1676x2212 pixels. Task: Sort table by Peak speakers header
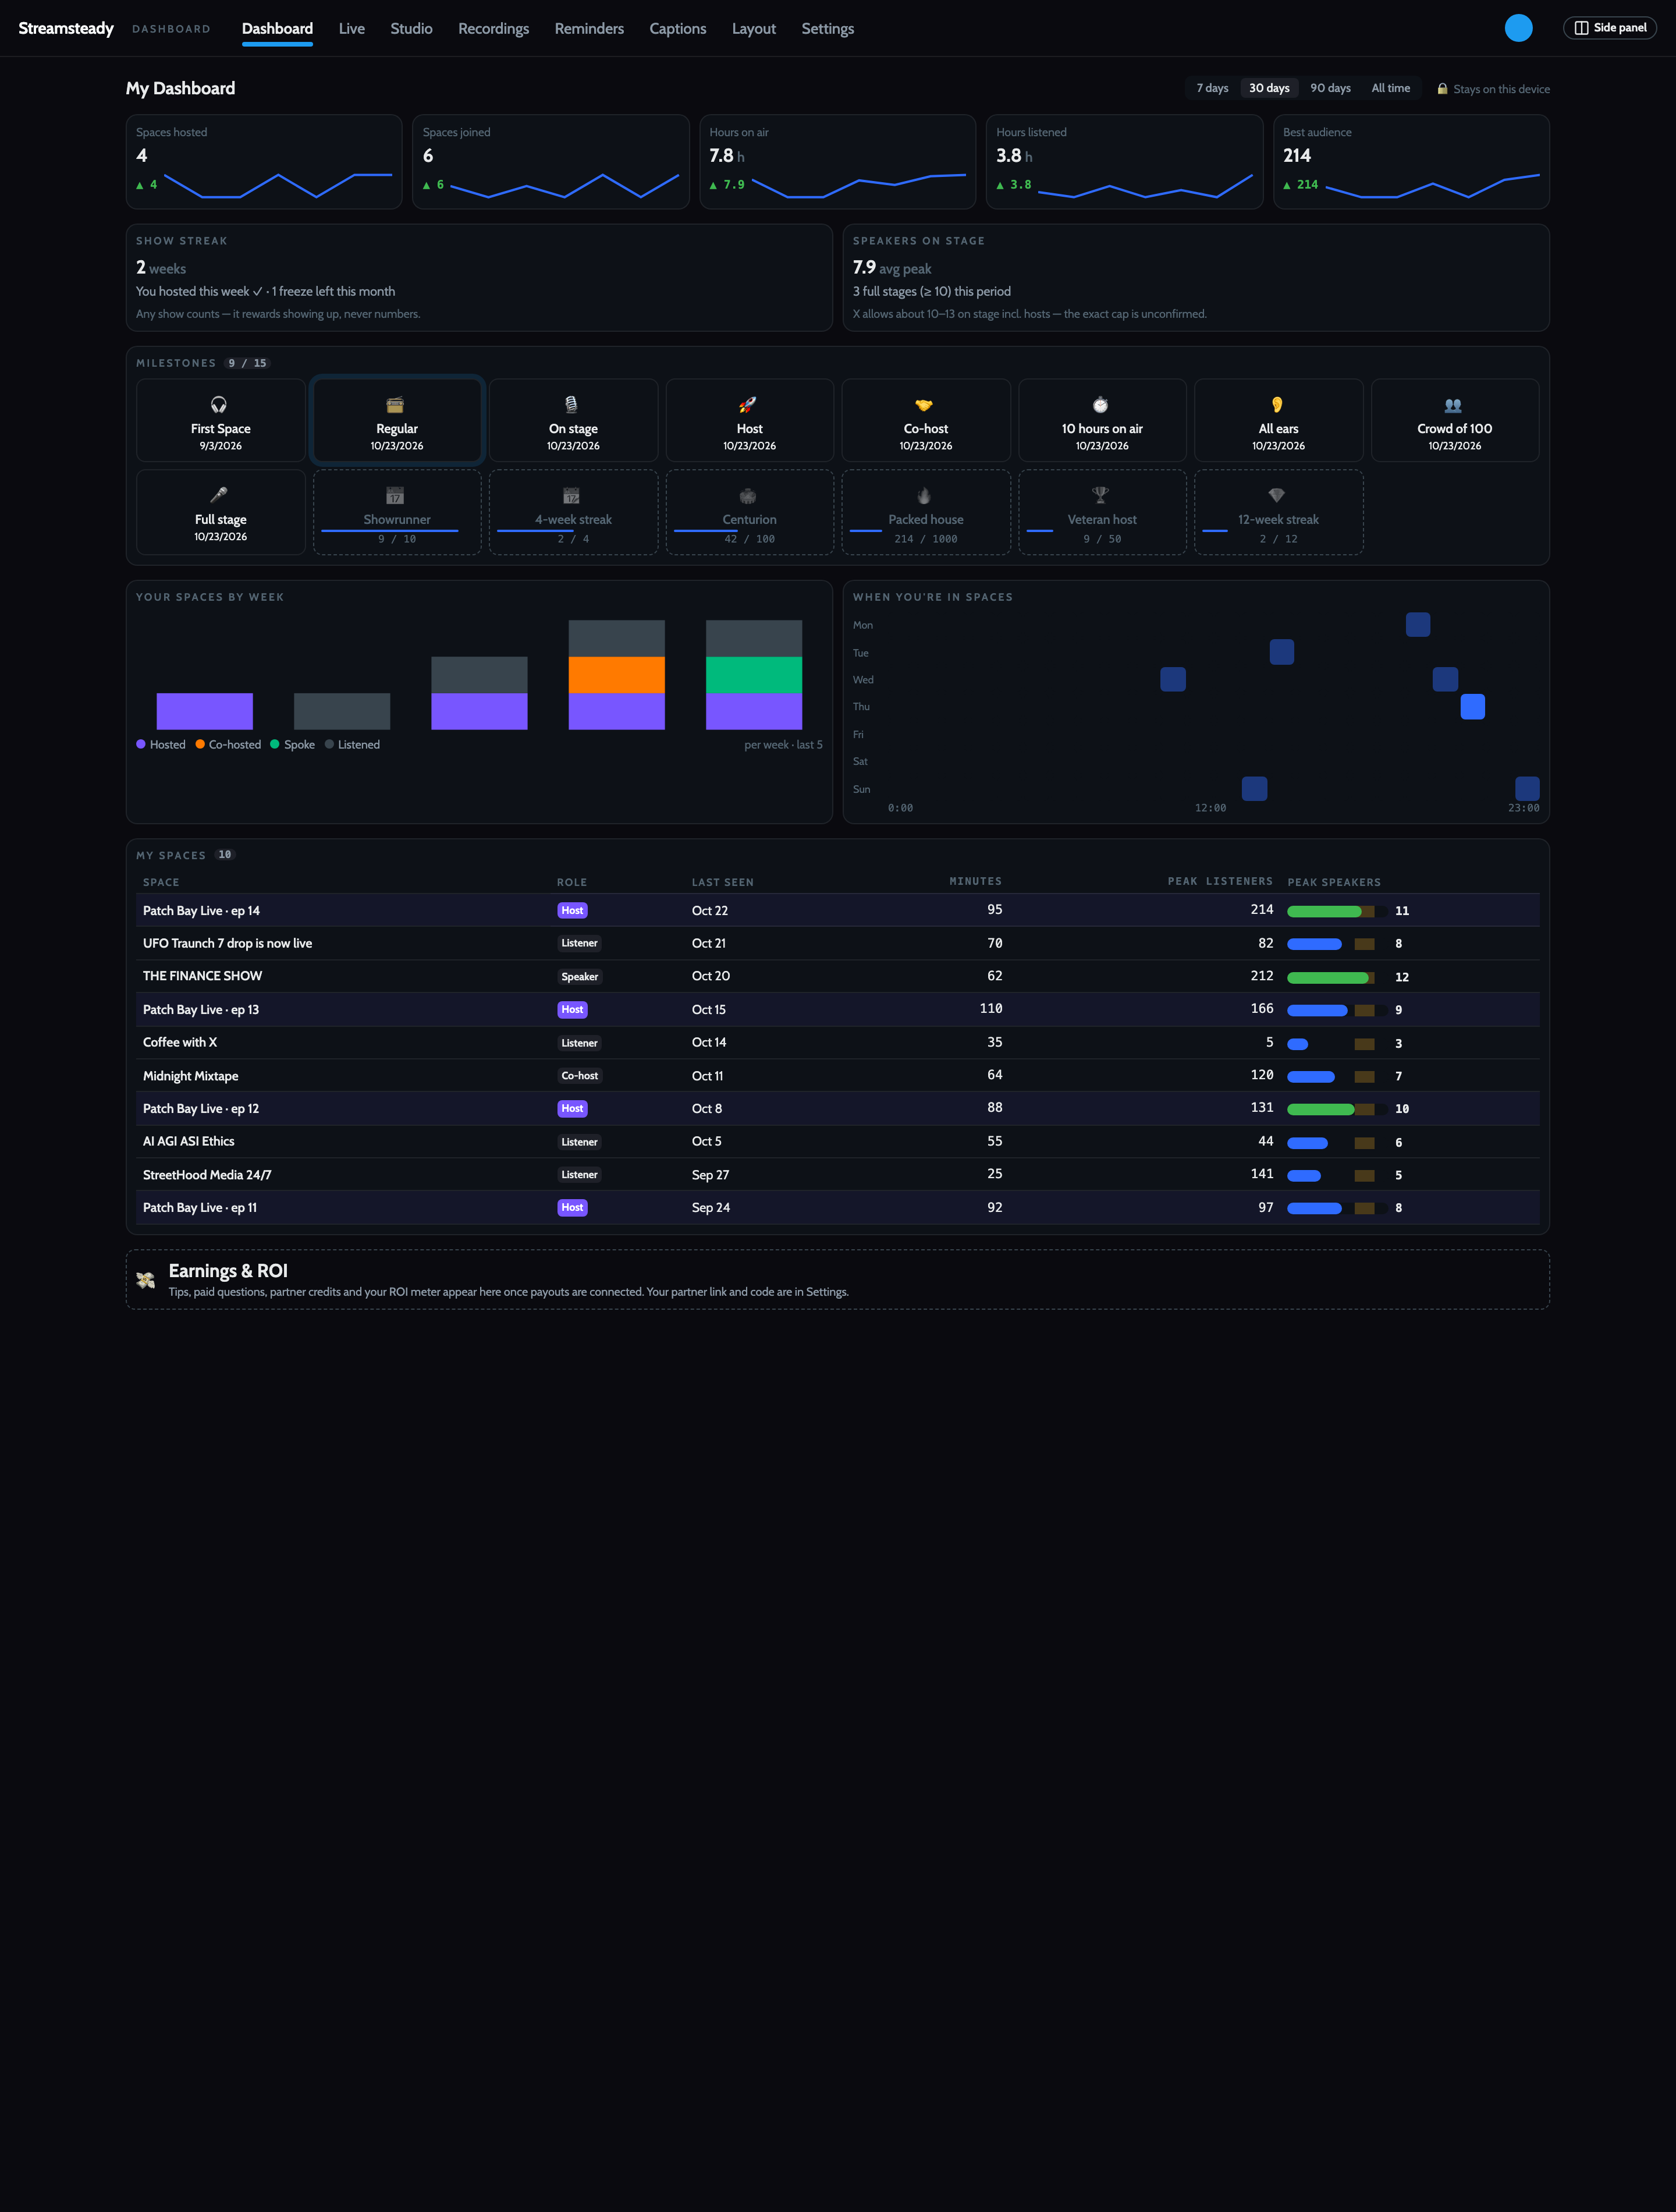[x=1333, y=882]
